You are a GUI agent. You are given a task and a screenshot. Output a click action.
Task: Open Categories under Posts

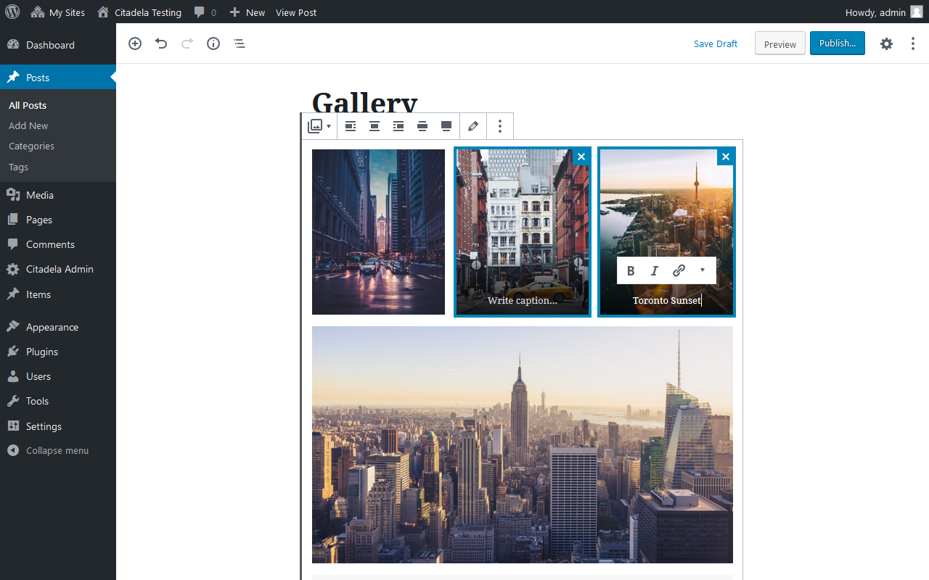(x=31, y=146)
